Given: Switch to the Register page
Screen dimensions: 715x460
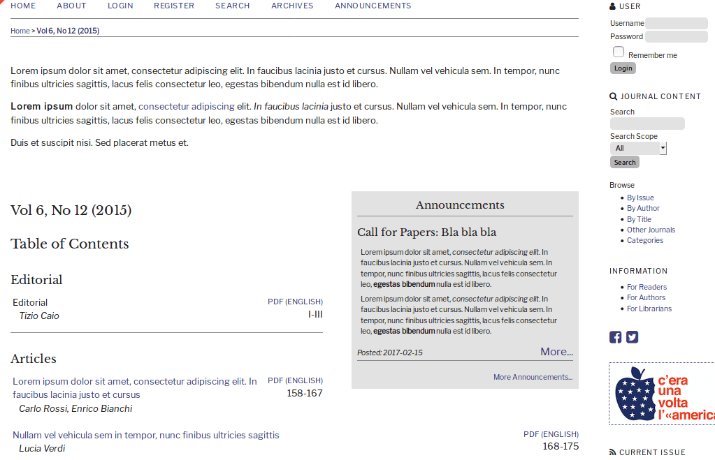Looking at the screenshot, I should pyautogui.click(x=173, y=5).
